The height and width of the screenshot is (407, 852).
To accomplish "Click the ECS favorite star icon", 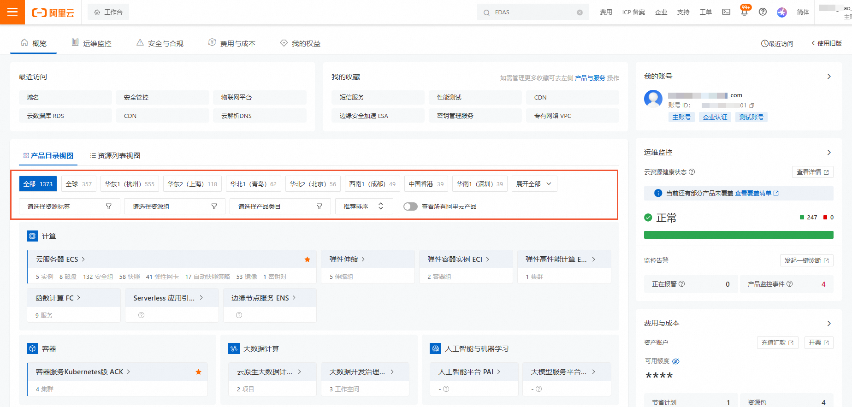I will click(308, 260).
